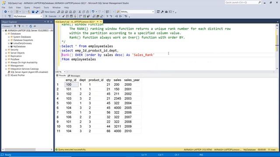Click the Open File folder icon
Viewport: 280px width, 157px height.
click(29, 12)
